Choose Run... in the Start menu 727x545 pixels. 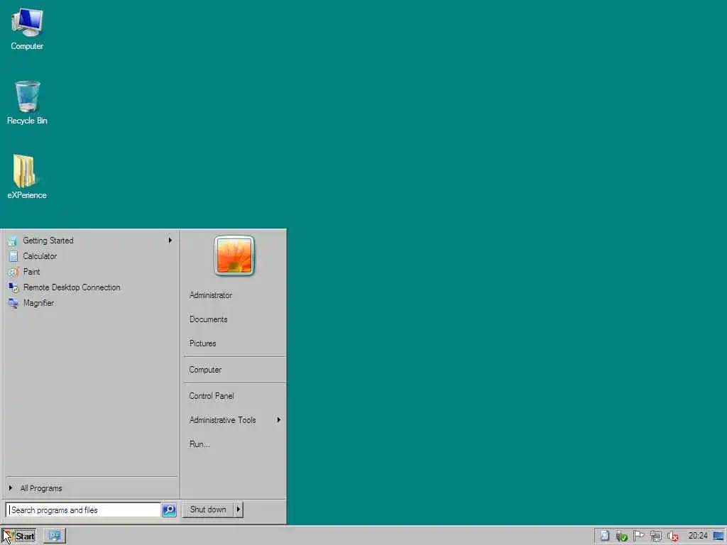tap(199, 444)
